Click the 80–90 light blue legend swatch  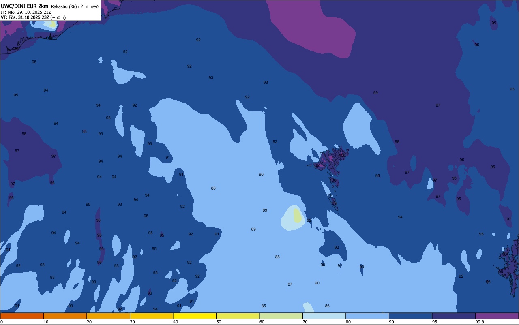point(367,316)
